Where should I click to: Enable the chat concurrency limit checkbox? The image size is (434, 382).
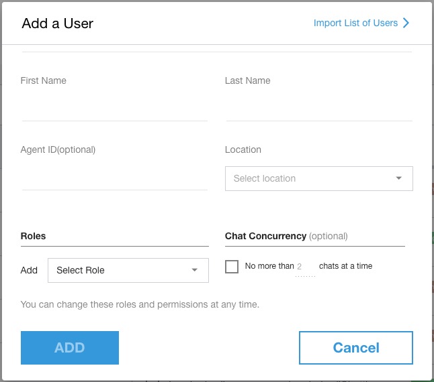tap(232, 267)
